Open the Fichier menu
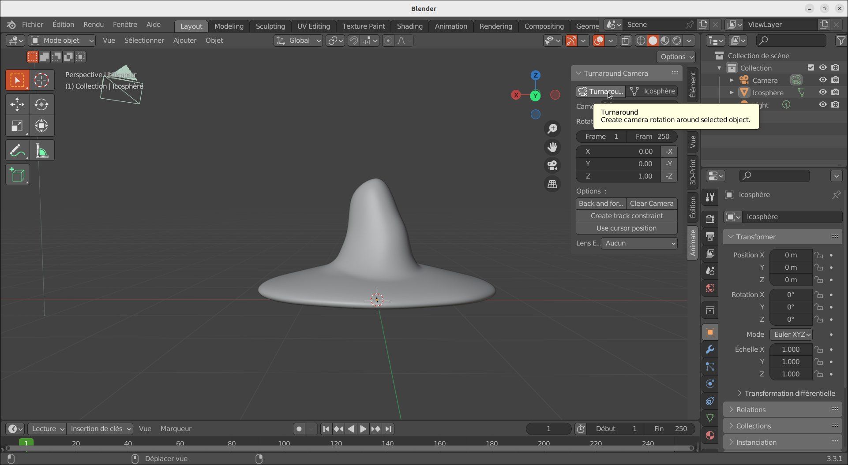848x465 pixels. pos(33,25)
